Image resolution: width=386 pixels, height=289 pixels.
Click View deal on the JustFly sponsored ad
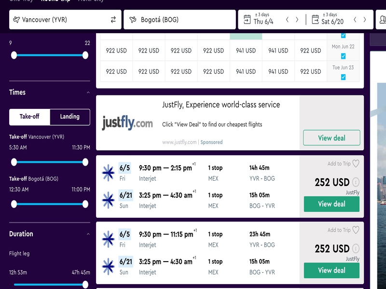tap(331, 138)
